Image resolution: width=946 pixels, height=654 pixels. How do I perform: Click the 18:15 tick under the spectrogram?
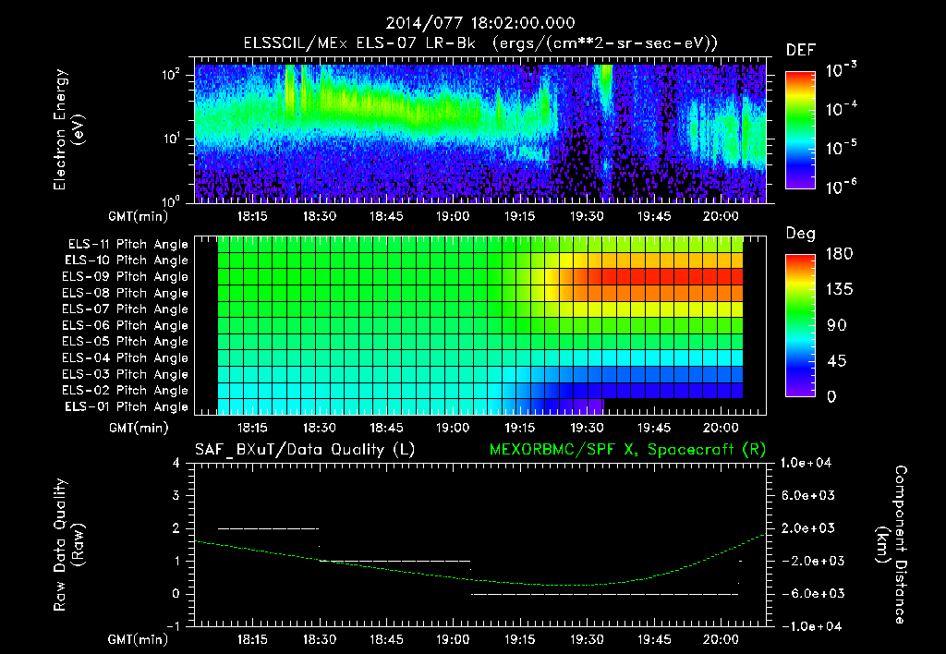(x=252, y=216)
